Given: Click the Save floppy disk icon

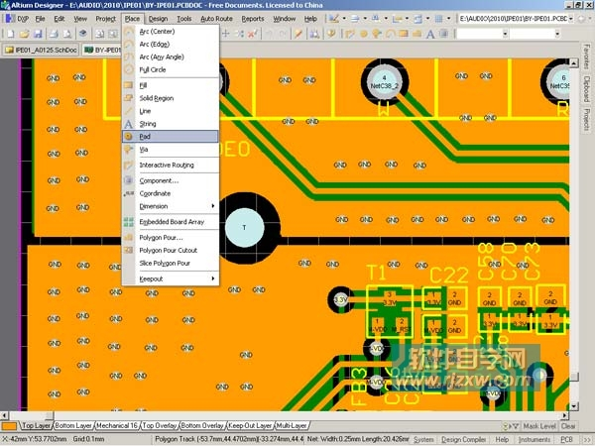Looking at the screenshot, I should (x=38, y=34).
